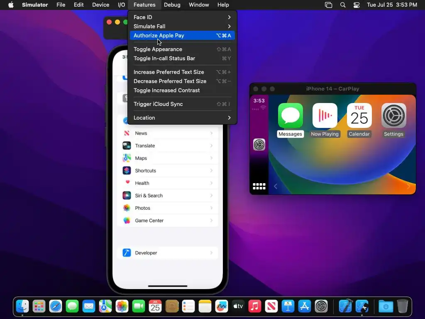Launch Keynote from the Dock
Image resolution: width=425 pixels, height=319 pixels.
[x=288, y=307]
